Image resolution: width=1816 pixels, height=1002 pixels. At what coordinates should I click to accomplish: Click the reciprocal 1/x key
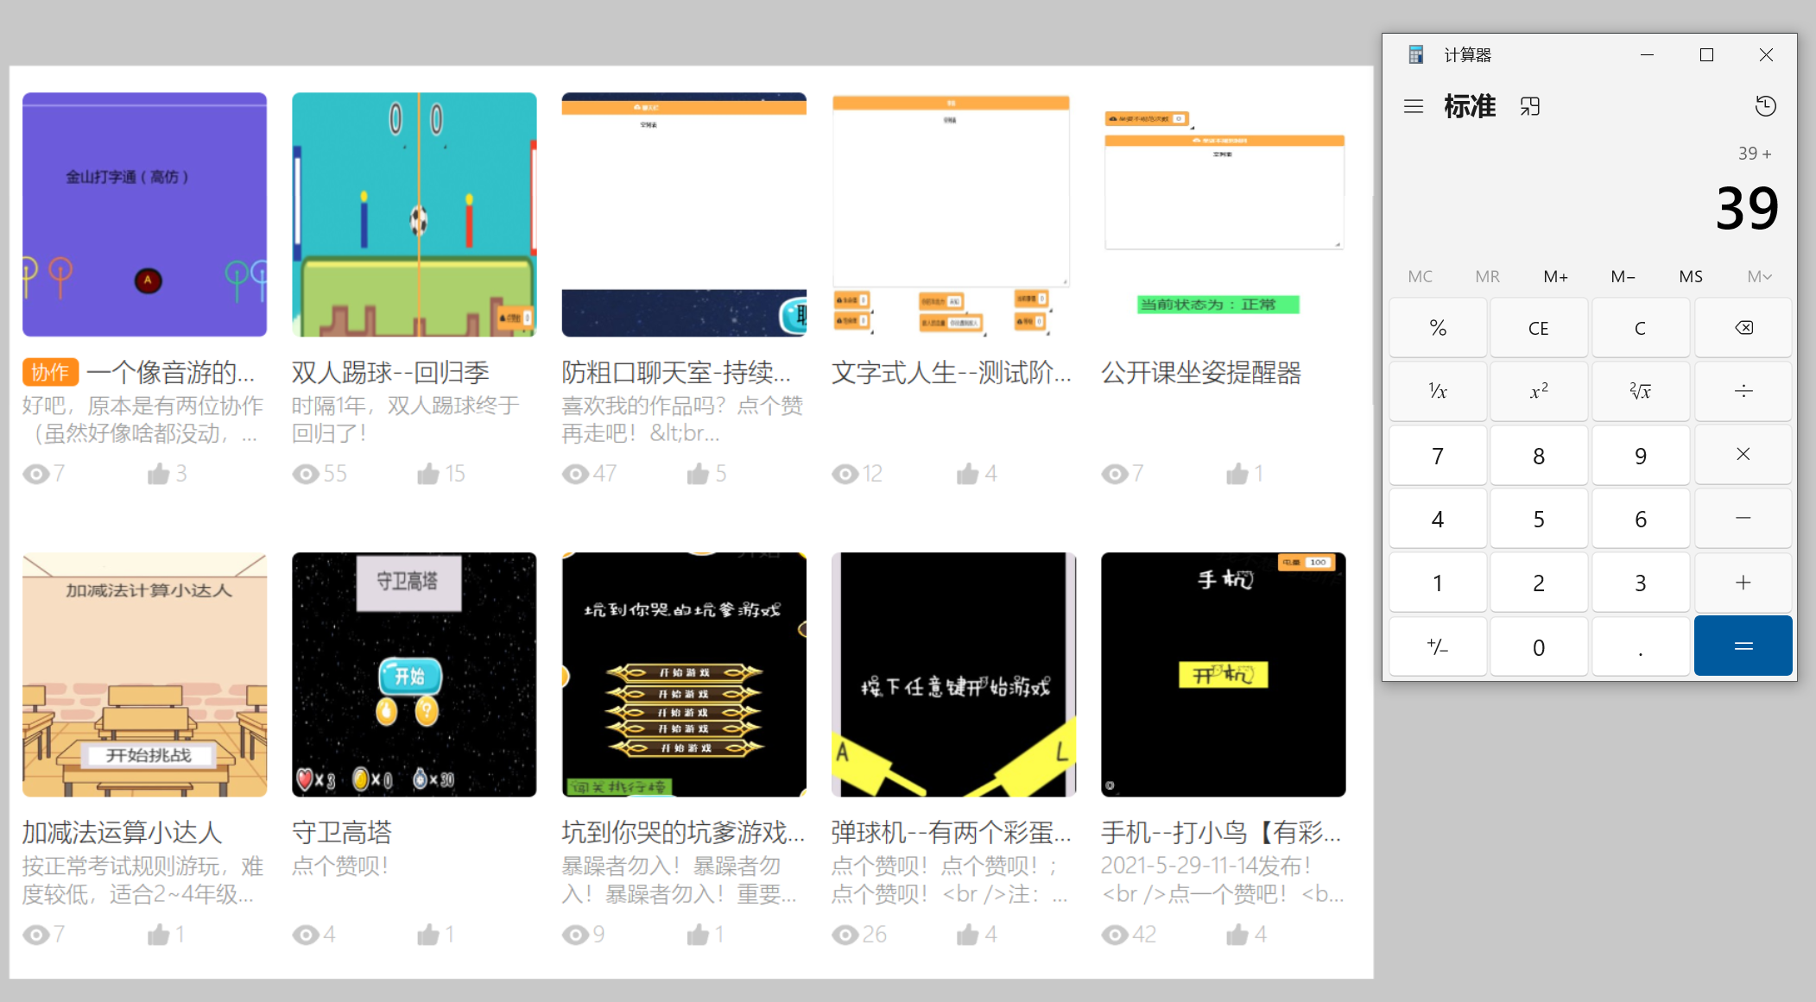1438,392
